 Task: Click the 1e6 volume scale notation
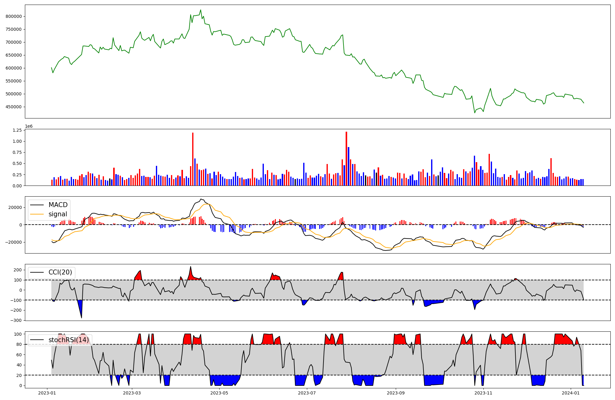(29, 126)
